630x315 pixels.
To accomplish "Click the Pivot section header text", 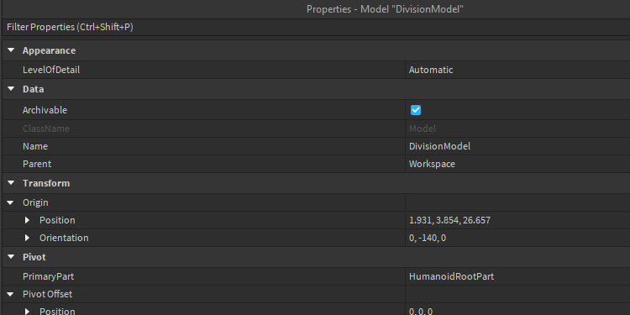I will [34, 257].
